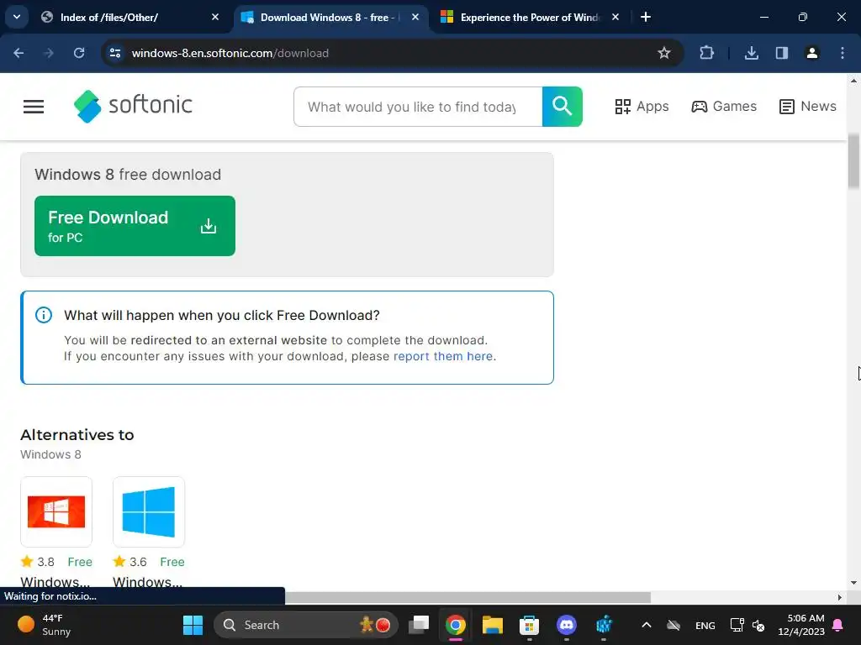Click the Chrome taskbar icon

455,625
